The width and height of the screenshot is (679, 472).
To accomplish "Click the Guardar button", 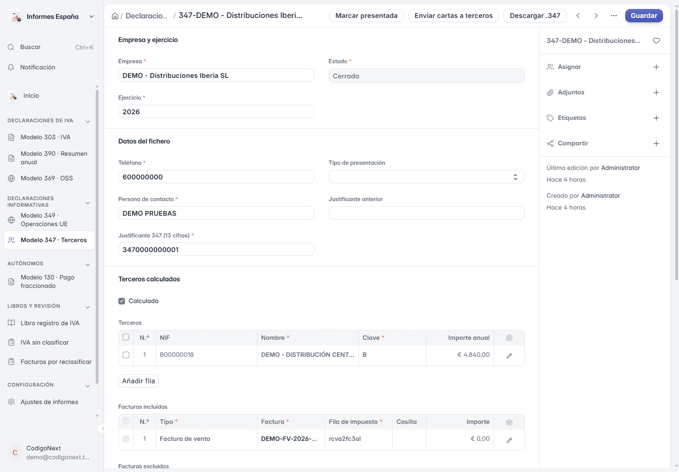I will click(644, 16).
